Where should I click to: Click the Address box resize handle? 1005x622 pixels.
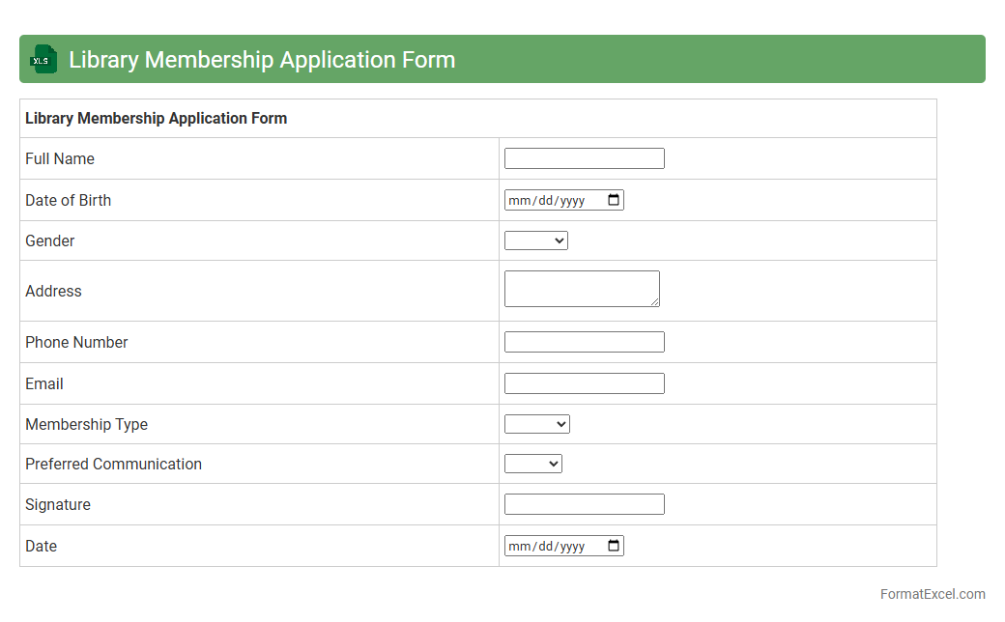pyautogui.click(x=655, y=302)
